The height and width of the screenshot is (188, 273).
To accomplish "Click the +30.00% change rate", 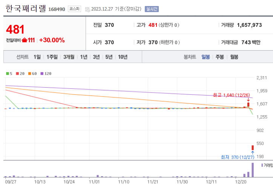I will [x=52, y=40].
